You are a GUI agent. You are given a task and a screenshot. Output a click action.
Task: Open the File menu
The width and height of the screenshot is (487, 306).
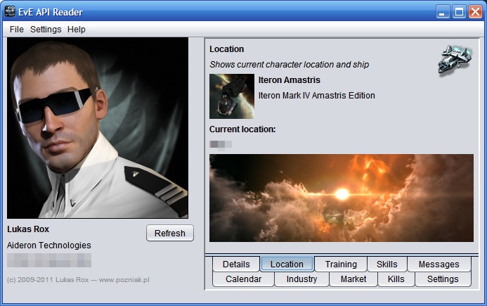[16, 30]
